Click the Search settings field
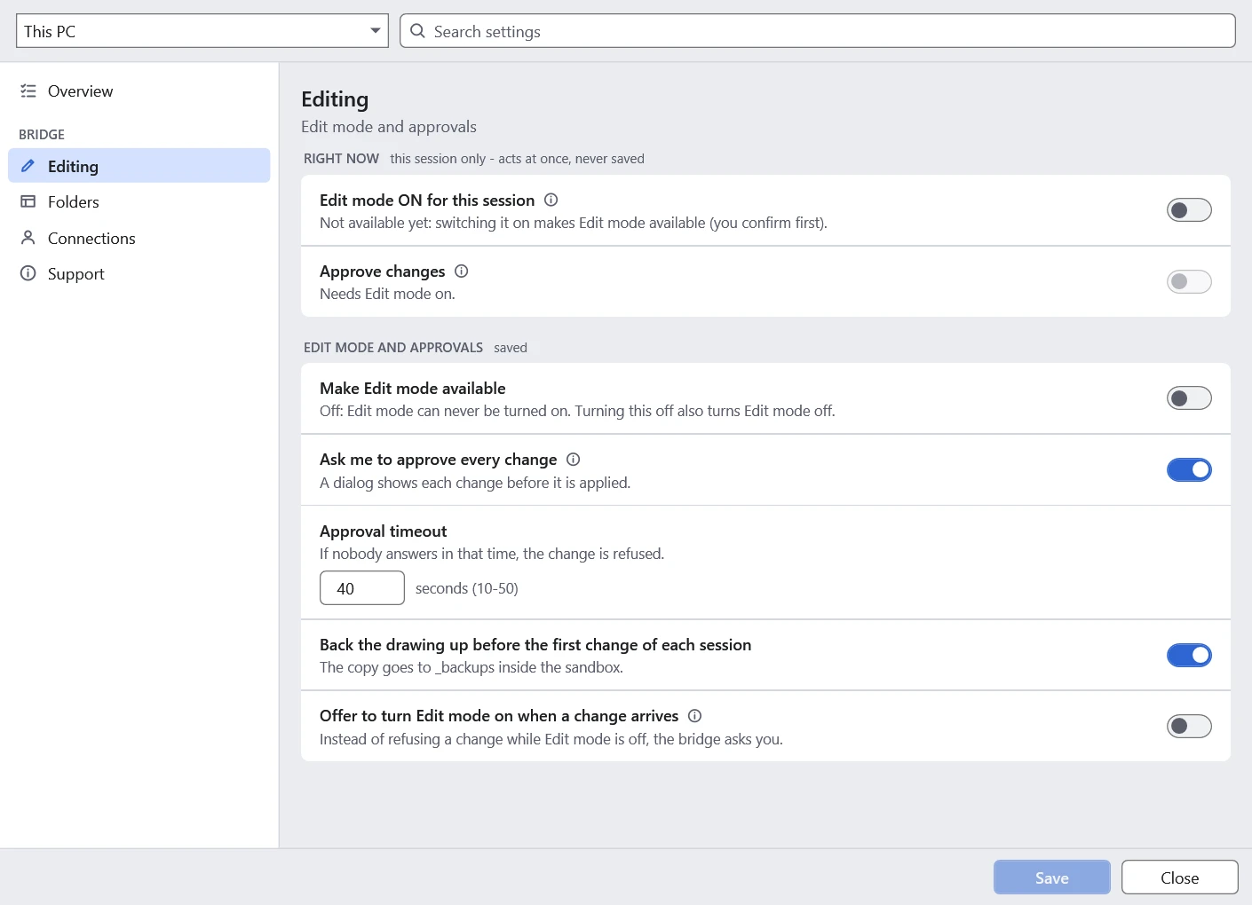 click(x=818, y=31)
